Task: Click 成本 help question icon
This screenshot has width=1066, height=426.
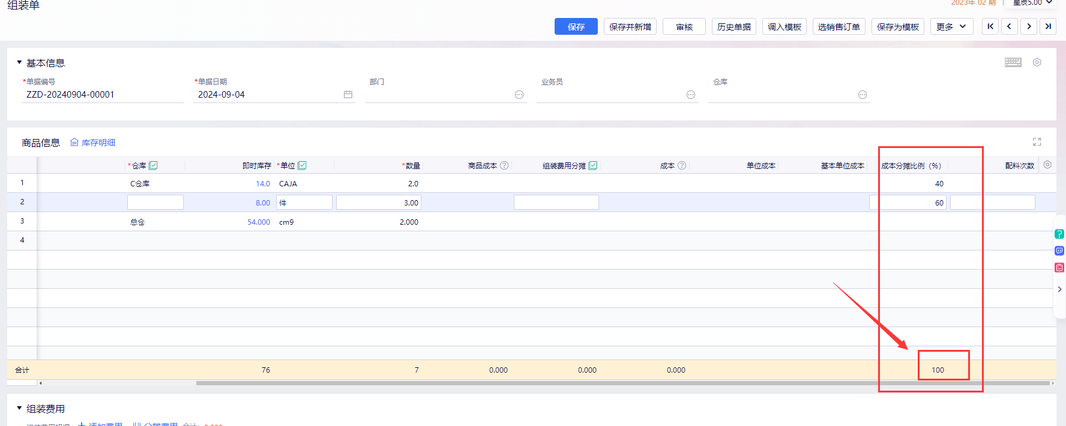Action: tap(682, 165)
